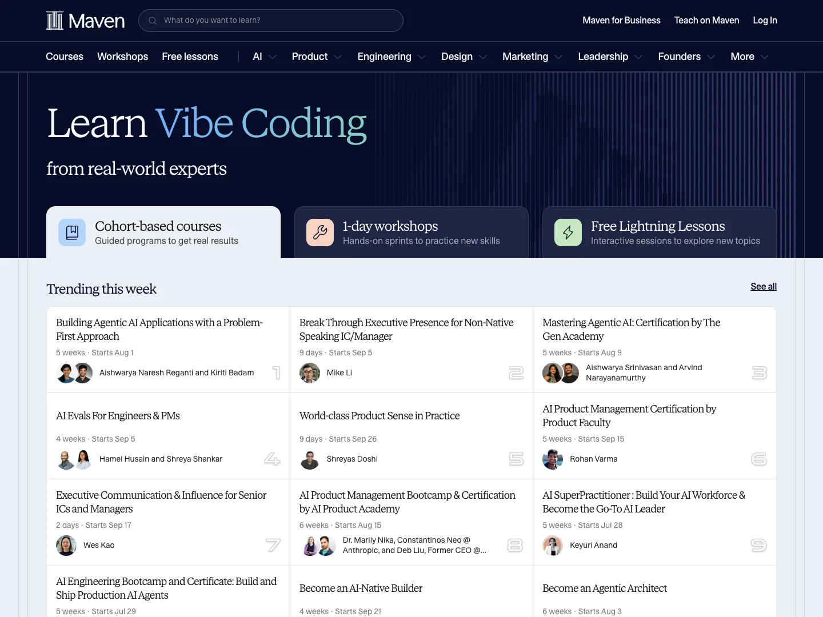
Task: Expand the Design category dropdown
Action: 464,57
